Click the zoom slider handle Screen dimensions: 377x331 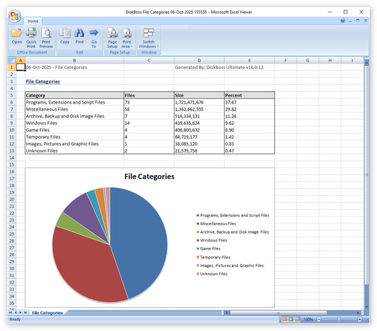(x=339, y=319)
